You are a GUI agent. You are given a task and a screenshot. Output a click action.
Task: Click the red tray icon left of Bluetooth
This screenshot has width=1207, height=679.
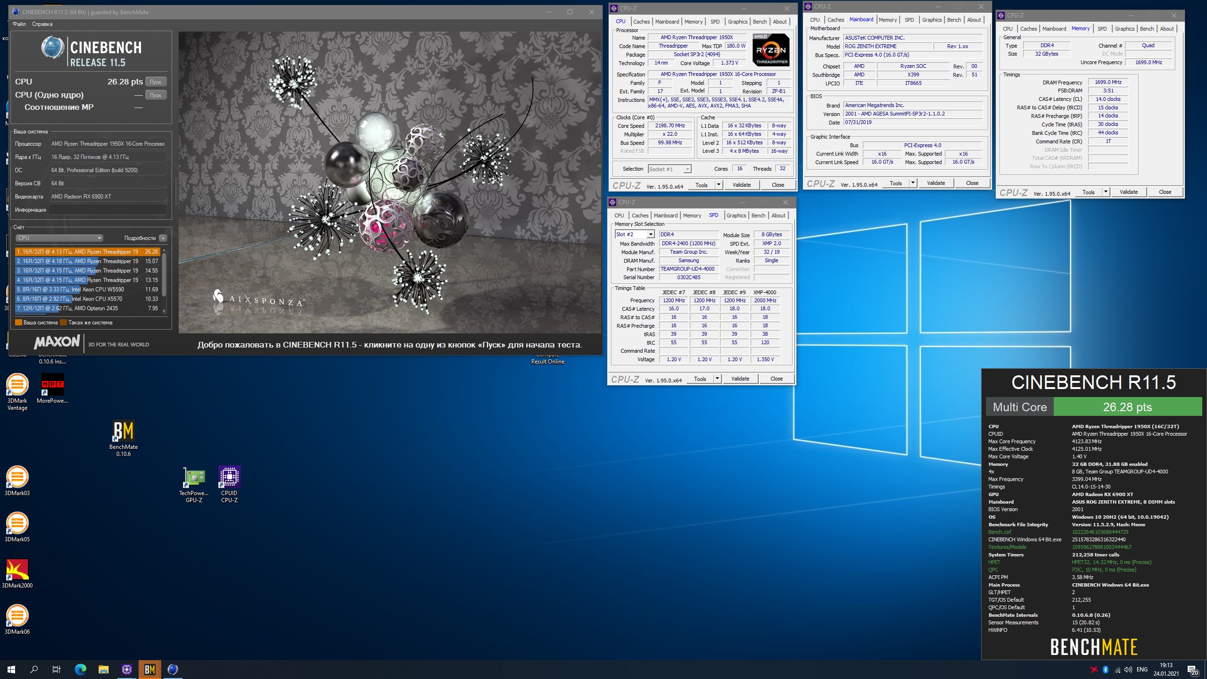click(1094, 670)
